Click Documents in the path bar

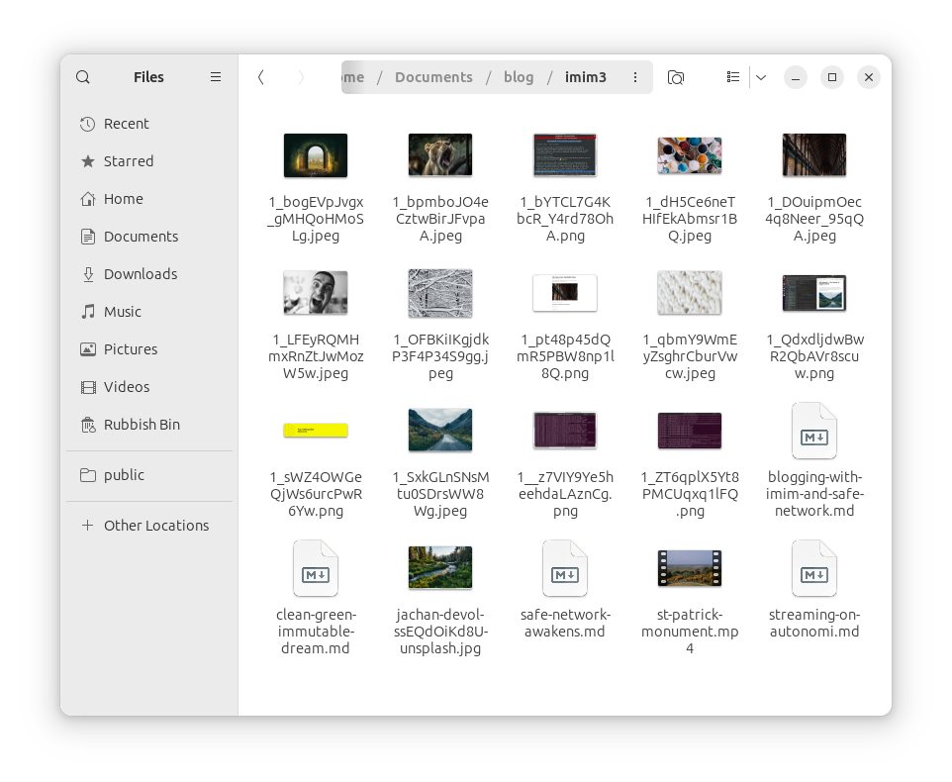click(433, 77)
